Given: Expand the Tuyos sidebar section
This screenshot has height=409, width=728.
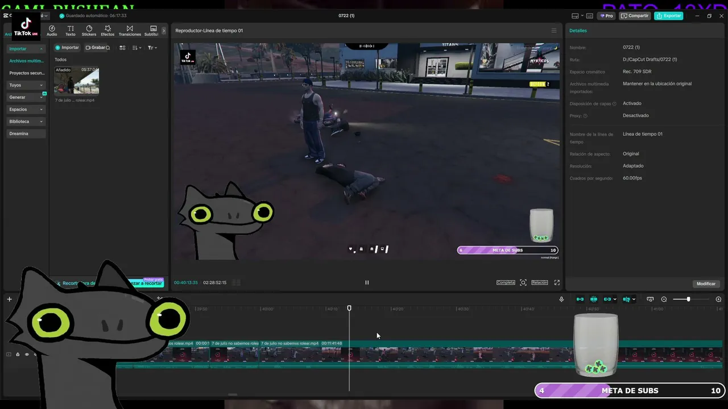Looking at the screenshot, I should click(26, 85).
